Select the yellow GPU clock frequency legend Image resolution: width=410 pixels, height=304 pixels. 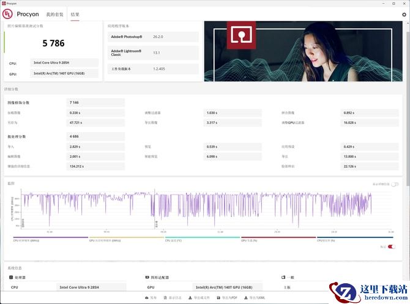(x=126, y=239)
